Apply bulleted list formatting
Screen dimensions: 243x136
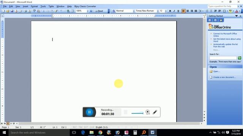(211, 11)
